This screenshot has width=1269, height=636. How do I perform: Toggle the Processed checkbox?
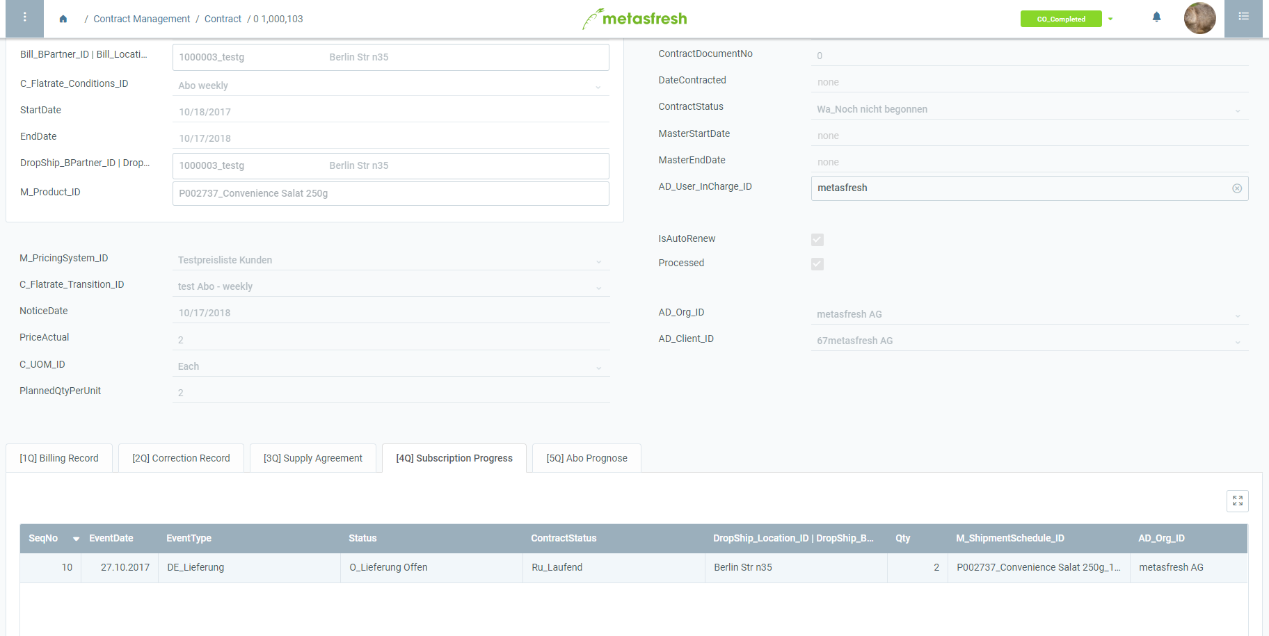[x=817, y=264]
